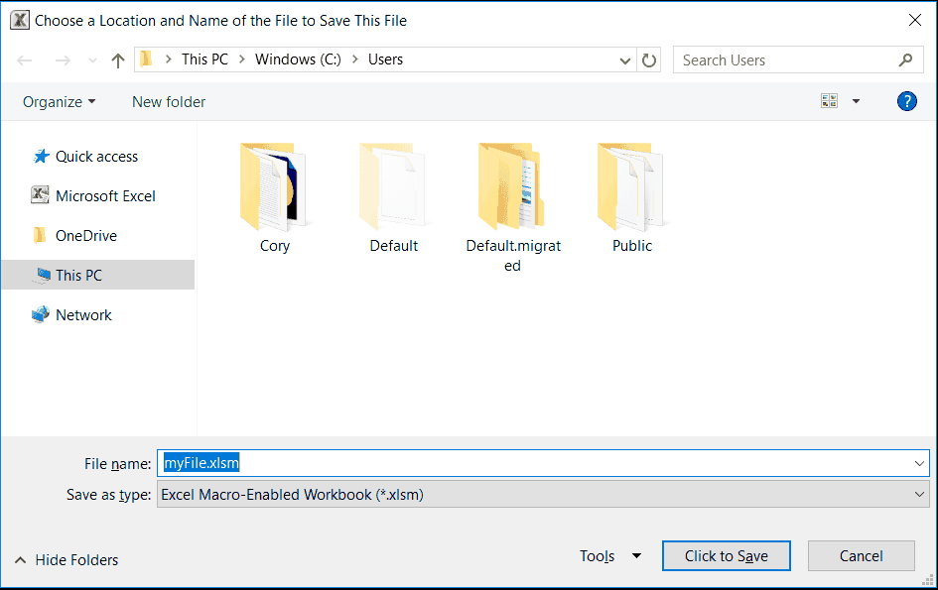Select Microsoft Excel in the sidebar
Viewport: 938px width, 590px height.
click(x=103, y=195)
